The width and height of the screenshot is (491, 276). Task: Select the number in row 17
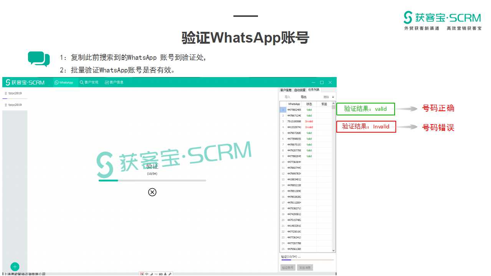(x=294, y=203)
